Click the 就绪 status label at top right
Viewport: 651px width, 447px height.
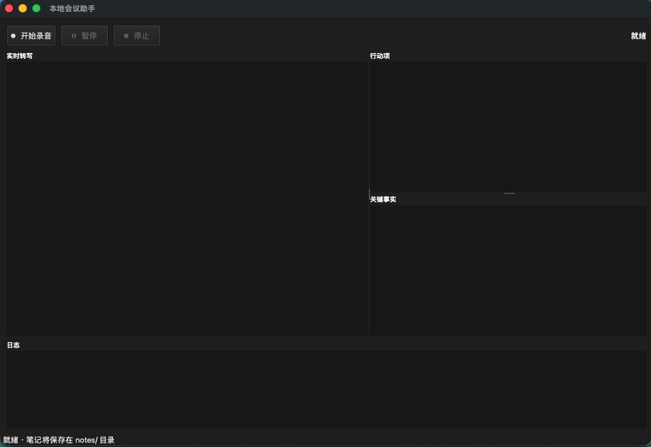(638, 36)
